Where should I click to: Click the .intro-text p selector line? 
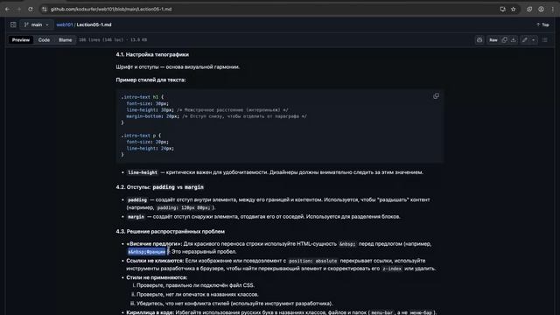click(x=141, y=136)
